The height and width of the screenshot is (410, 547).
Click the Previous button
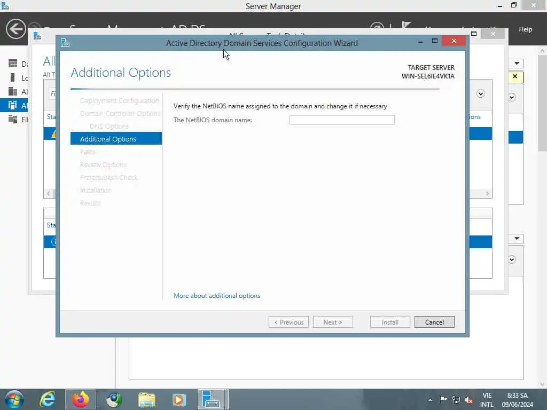point(288,322)
